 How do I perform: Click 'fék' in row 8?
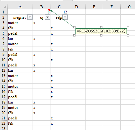click(x=11, y=49)
